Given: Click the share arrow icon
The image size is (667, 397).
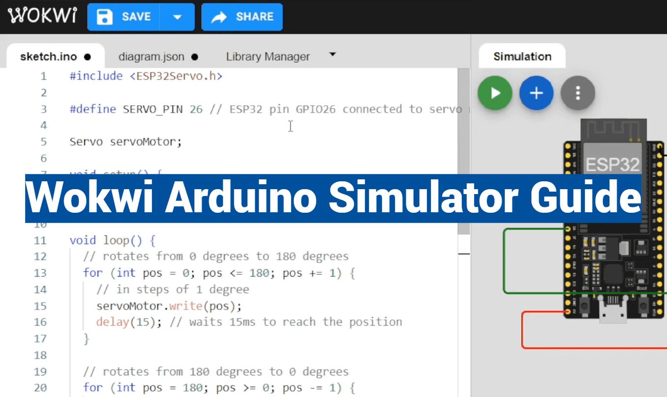Looking at the screenshot, I should [218, 16].
